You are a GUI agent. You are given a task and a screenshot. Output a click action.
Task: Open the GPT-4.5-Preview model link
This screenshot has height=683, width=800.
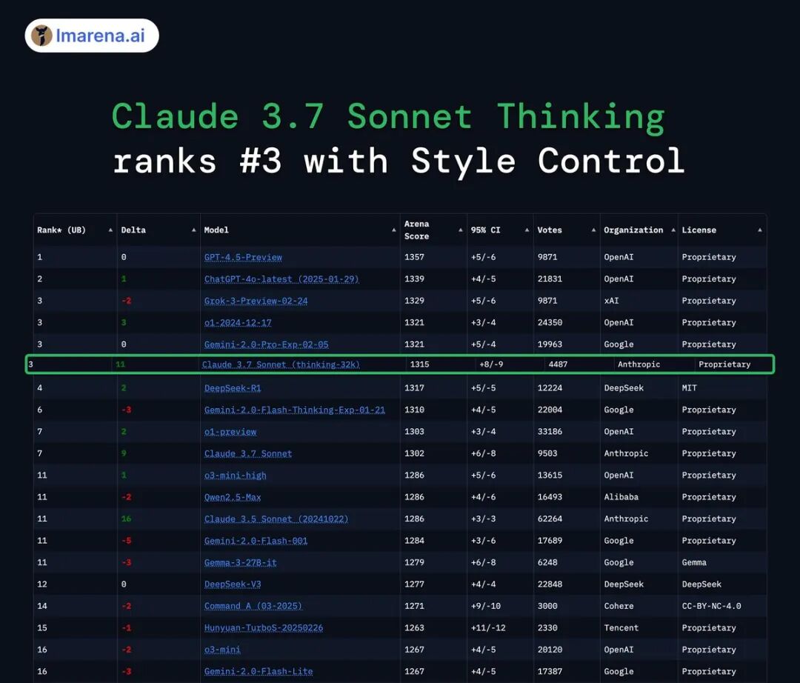[x=243, y=257]
